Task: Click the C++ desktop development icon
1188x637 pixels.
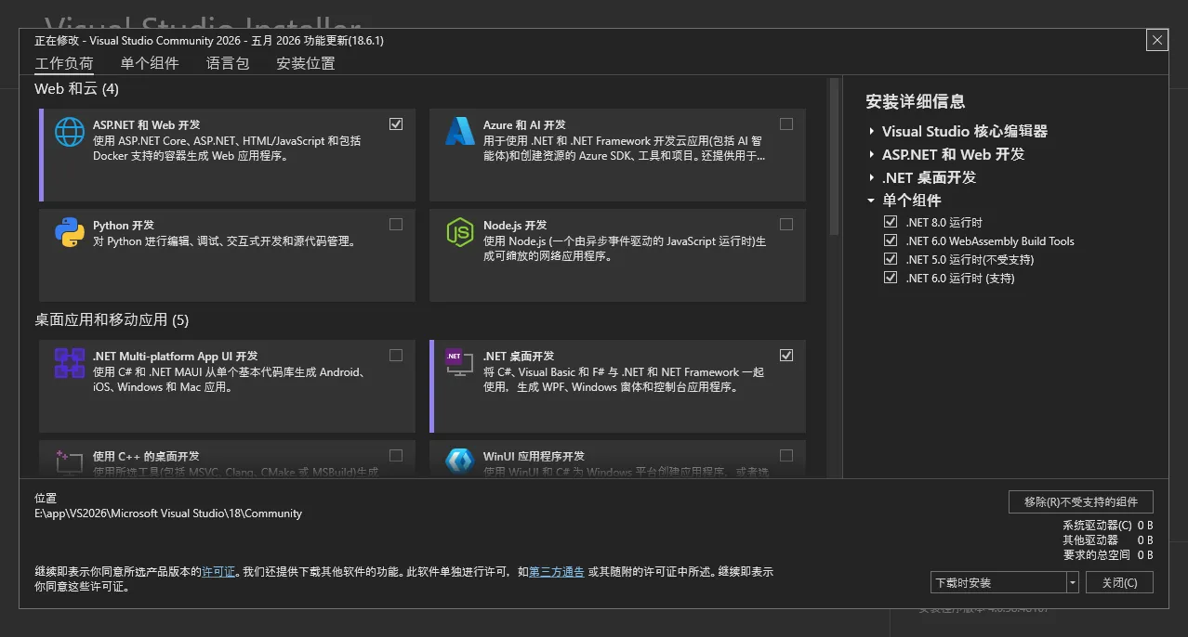Action: 70,461
